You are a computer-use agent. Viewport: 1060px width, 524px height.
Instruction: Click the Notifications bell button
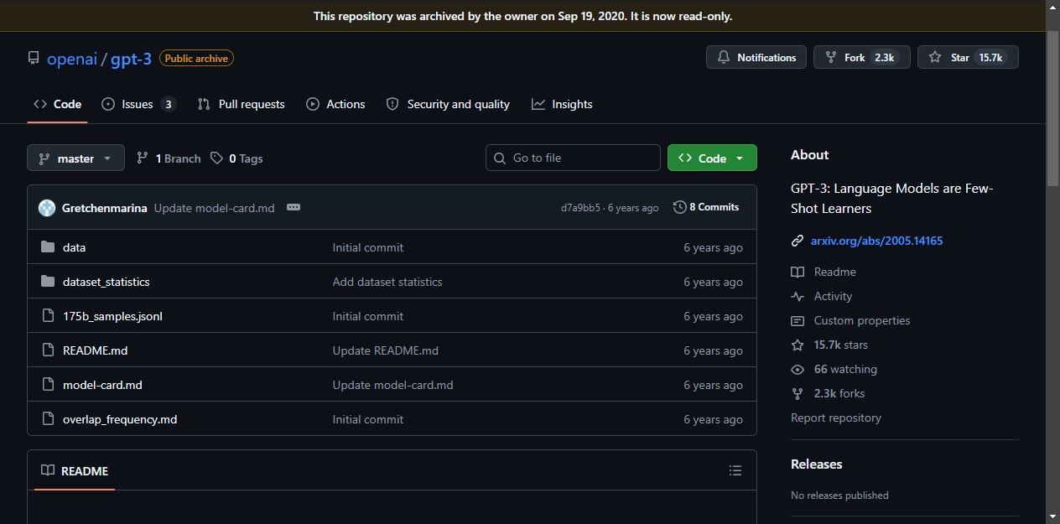point(756,57)
